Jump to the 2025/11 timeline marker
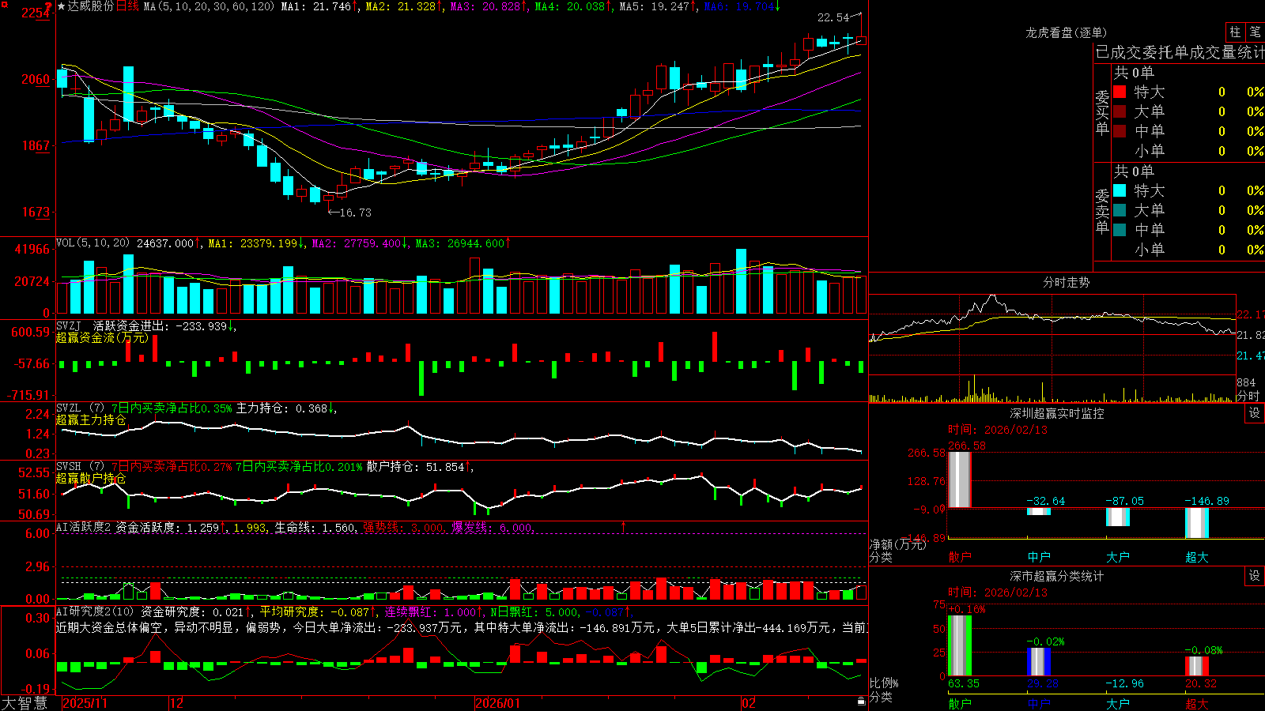1265x711 pixels. coord(85,703)
